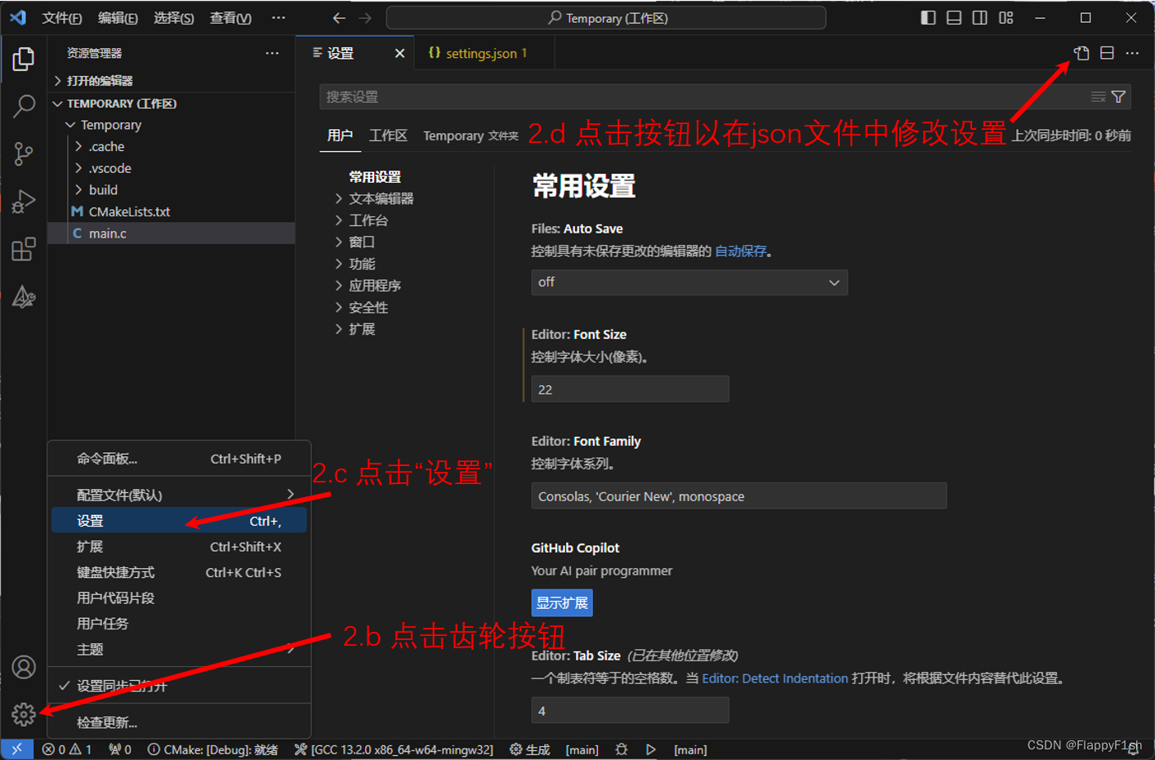Toggle secondary side bar layout icon
Viewport: 1155px width, 760px height.
[980, 18]
